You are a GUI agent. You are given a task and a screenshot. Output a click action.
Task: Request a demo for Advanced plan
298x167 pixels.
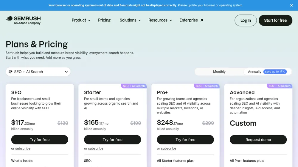pyautogui.click(x=258, y=140)
